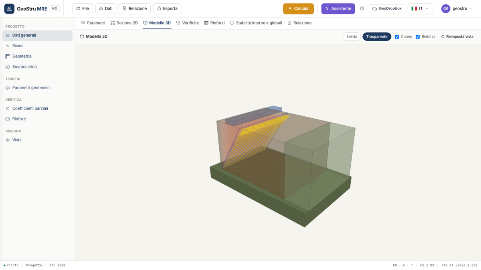481x270 pixels.
Task: Click the NX badge next to the app title
Action: coord(55,8)
